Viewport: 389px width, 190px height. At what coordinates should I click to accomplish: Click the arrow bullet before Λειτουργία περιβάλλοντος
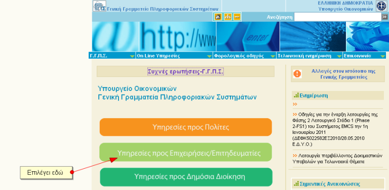click(x=295, y=156)
